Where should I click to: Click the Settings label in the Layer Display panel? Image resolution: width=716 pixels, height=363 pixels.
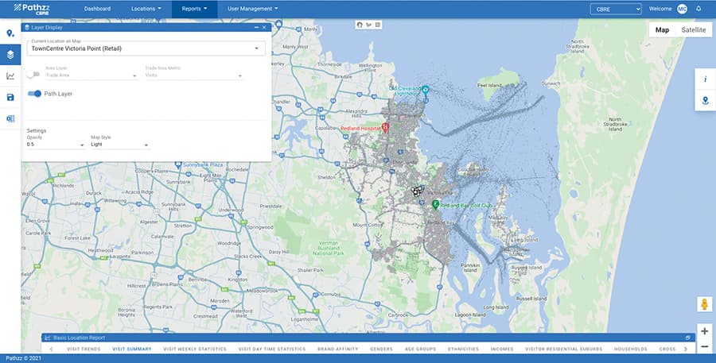pyautogui.click(x=37, y=131)
